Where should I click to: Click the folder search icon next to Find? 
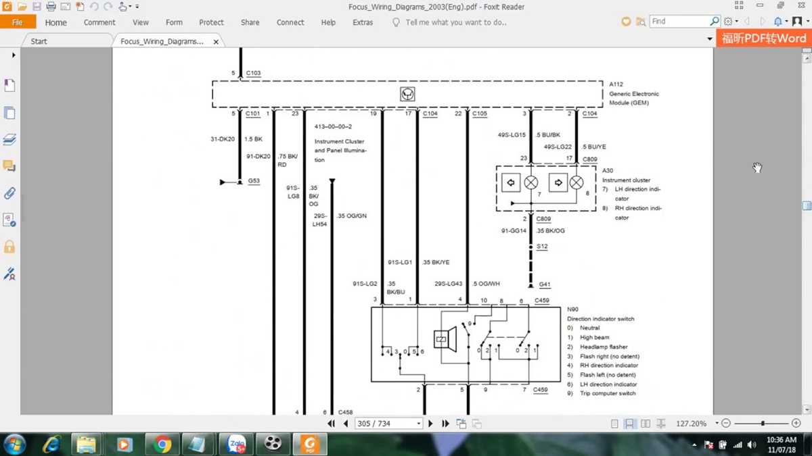[640, 22]
